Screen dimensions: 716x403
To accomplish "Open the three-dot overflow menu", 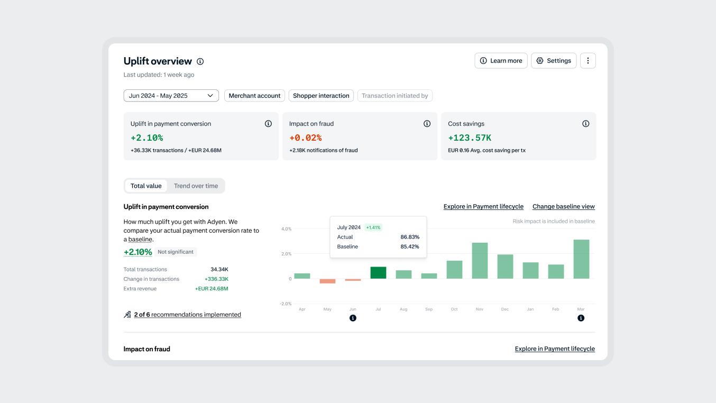I will click(x=588, y=60).
